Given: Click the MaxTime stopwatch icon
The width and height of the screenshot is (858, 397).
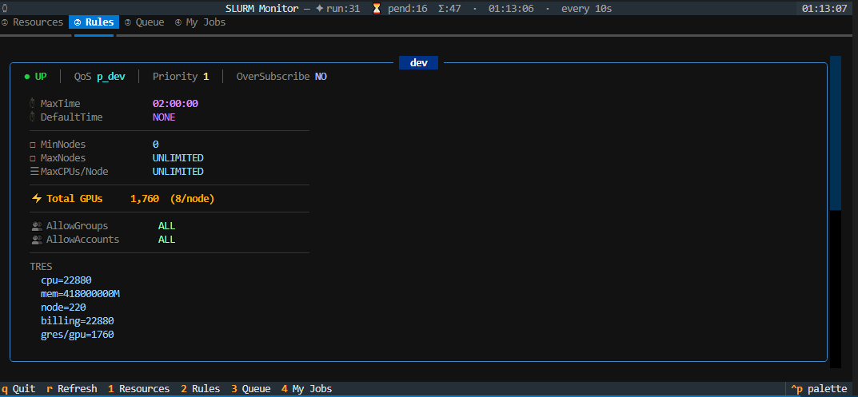Looking at the screenshot, I should [x=33, y=103].
